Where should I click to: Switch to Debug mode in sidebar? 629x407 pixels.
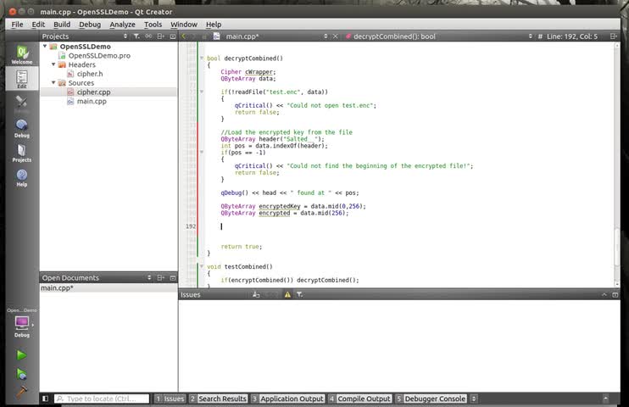[x=21, y=128]
